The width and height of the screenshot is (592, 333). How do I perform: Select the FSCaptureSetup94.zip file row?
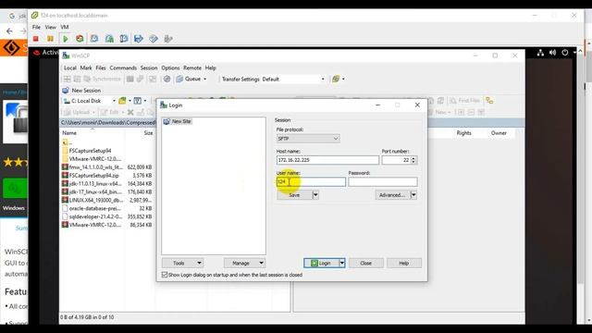[107, 175]
